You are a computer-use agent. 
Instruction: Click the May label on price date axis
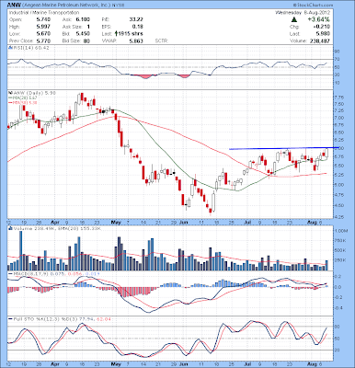coord(116,222)
